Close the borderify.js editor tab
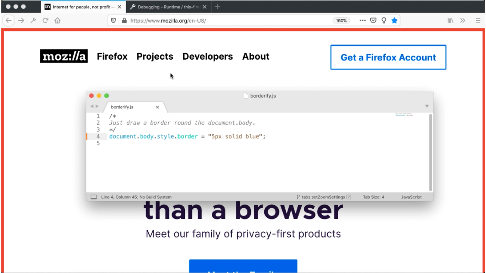The height and width of the screenshot is (273, 486). [158, 107]
